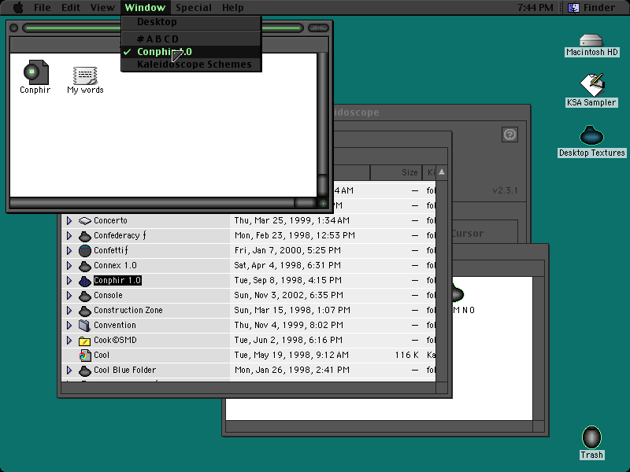Click the Cool file's 116 K size

point(406,356)
